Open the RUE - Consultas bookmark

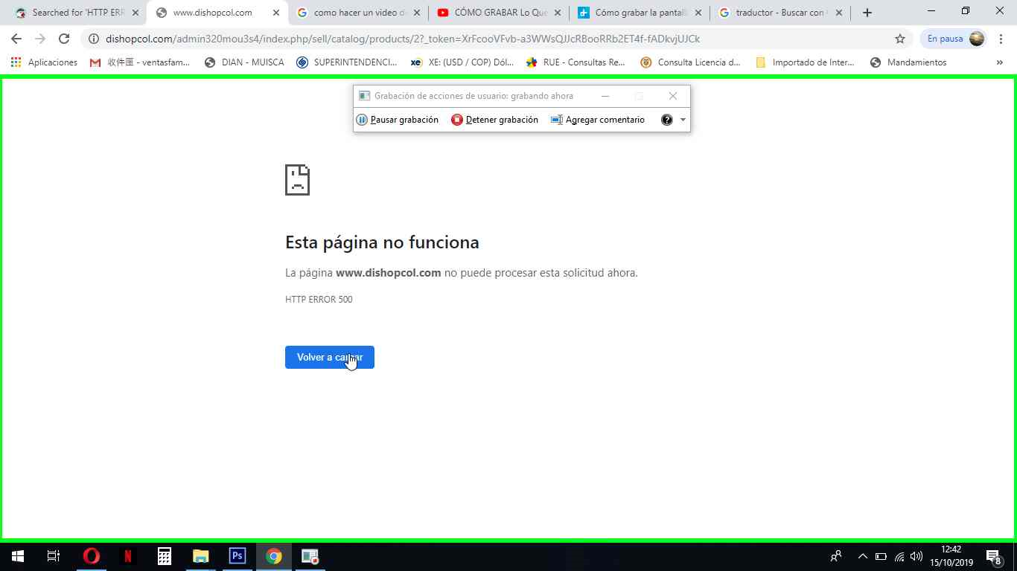[576, 62]
